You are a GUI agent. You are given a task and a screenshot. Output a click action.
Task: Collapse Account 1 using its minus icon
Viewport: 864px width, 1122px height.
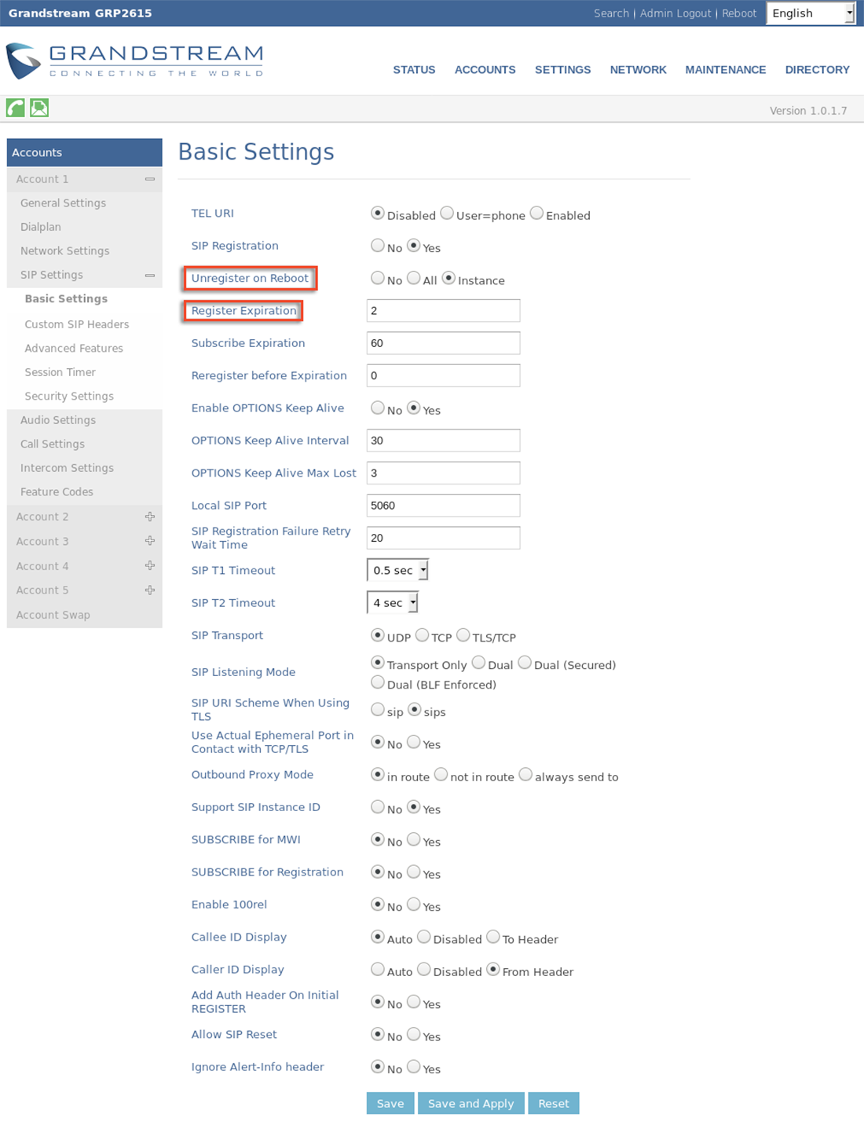[149, 179]
